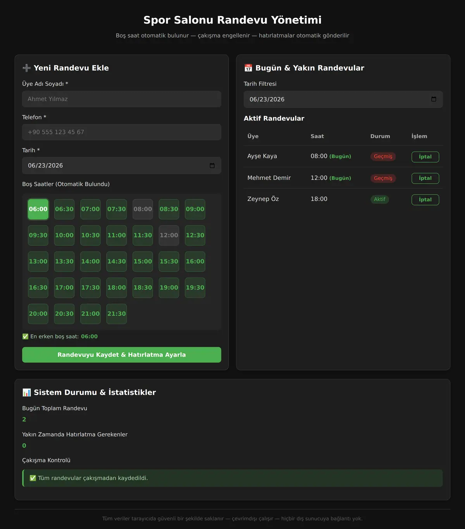Click the booked 08:00 time slot
465x529 pixels.
[143, 209]
